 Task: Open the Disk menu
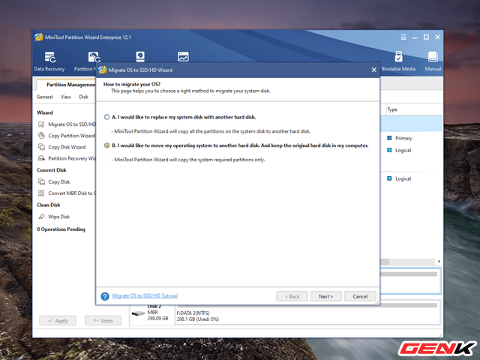[x=83, y=97]
